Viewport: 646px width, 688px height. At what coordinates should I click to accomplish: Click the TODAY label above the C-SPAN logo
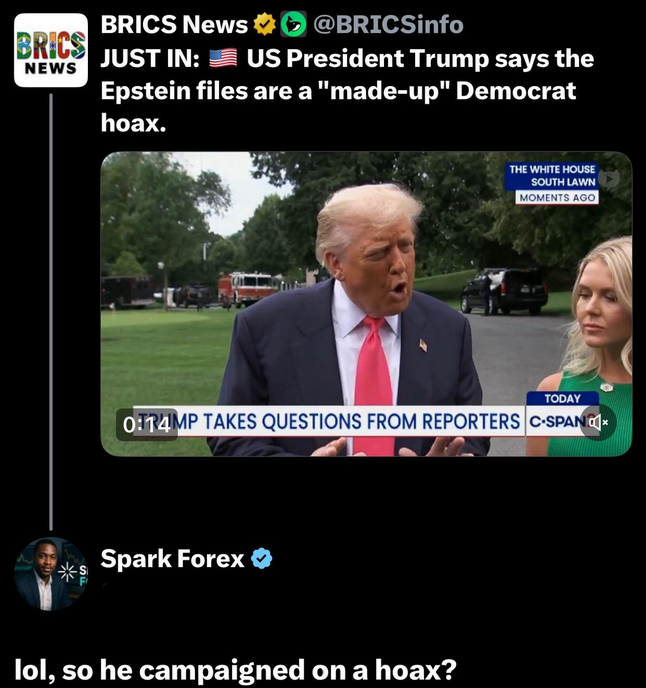[x=562, y=398]
